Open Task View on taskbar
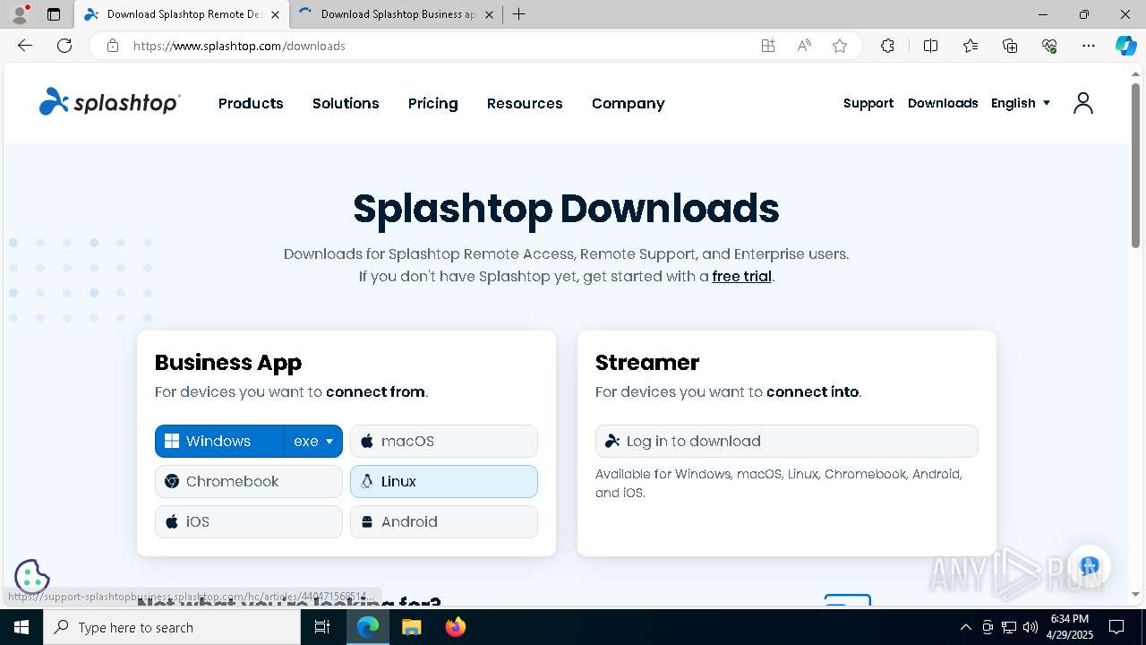 pos(322,627)
